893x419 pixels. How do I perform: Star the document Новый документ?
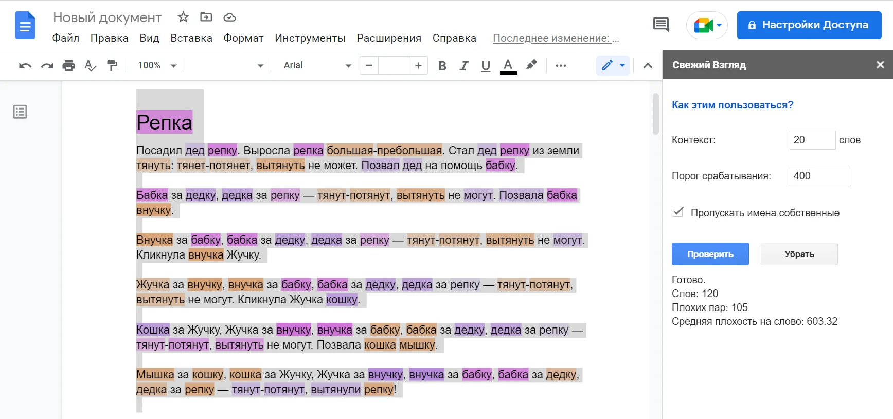click(183, 17)
